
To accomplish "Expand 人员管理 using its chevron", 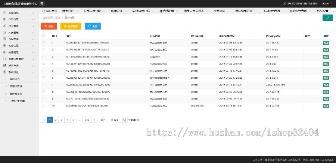I will tap(33, 33).
